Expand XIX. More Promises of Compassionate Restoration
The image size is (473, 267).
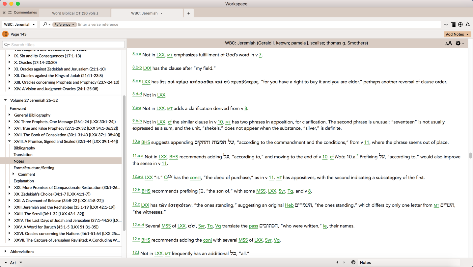click(x=9, y=187)
